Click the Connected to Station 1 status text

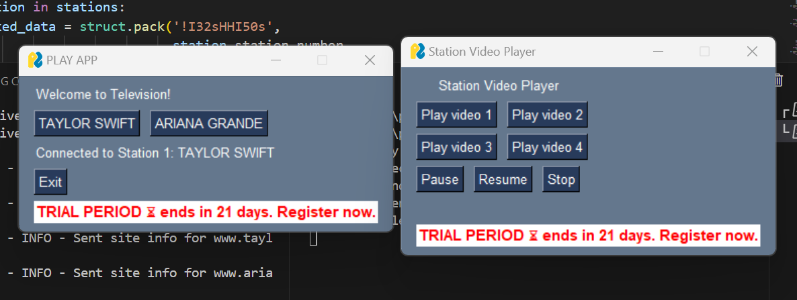[x=155, y=153]
